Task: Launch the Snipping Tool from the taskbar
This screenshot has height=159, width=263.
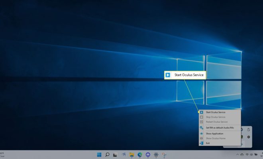Action: click(164, 155)
